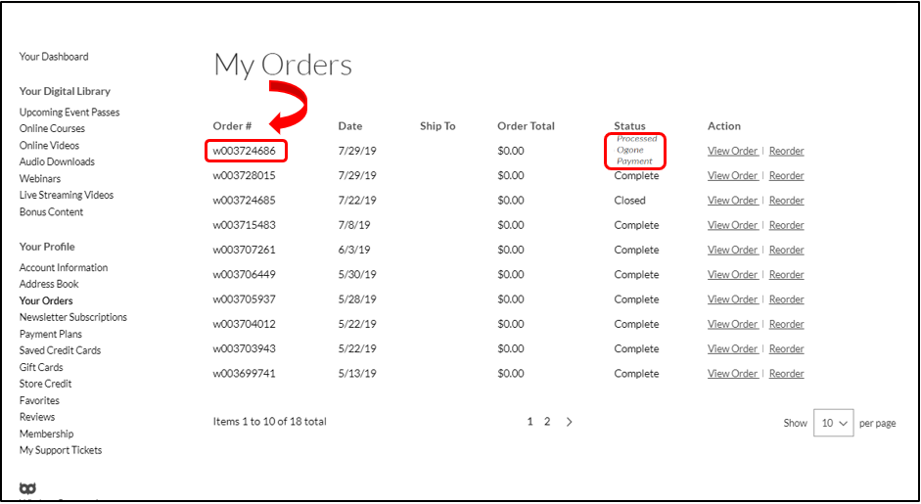Open Your Dashboard in sidebar
Viewport: 921px width, 504px height.
pos(54,57)
